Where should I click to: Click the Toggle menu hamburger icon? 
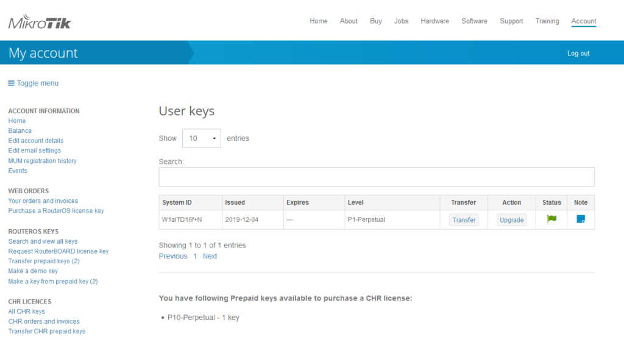[11, 83]
